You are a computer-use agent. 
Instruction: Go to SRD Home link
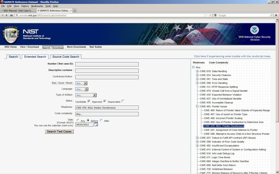tap(11, 47)
